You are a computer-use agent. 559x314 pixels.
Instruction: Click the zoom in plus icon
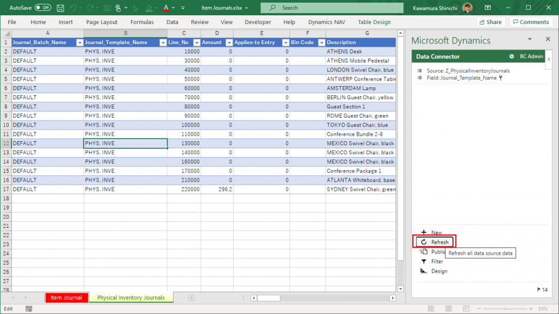pyautogui.click(x=531, y=309)
